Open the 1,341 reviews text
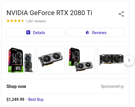Screen dimensions: 135x107 click(36, 21)
